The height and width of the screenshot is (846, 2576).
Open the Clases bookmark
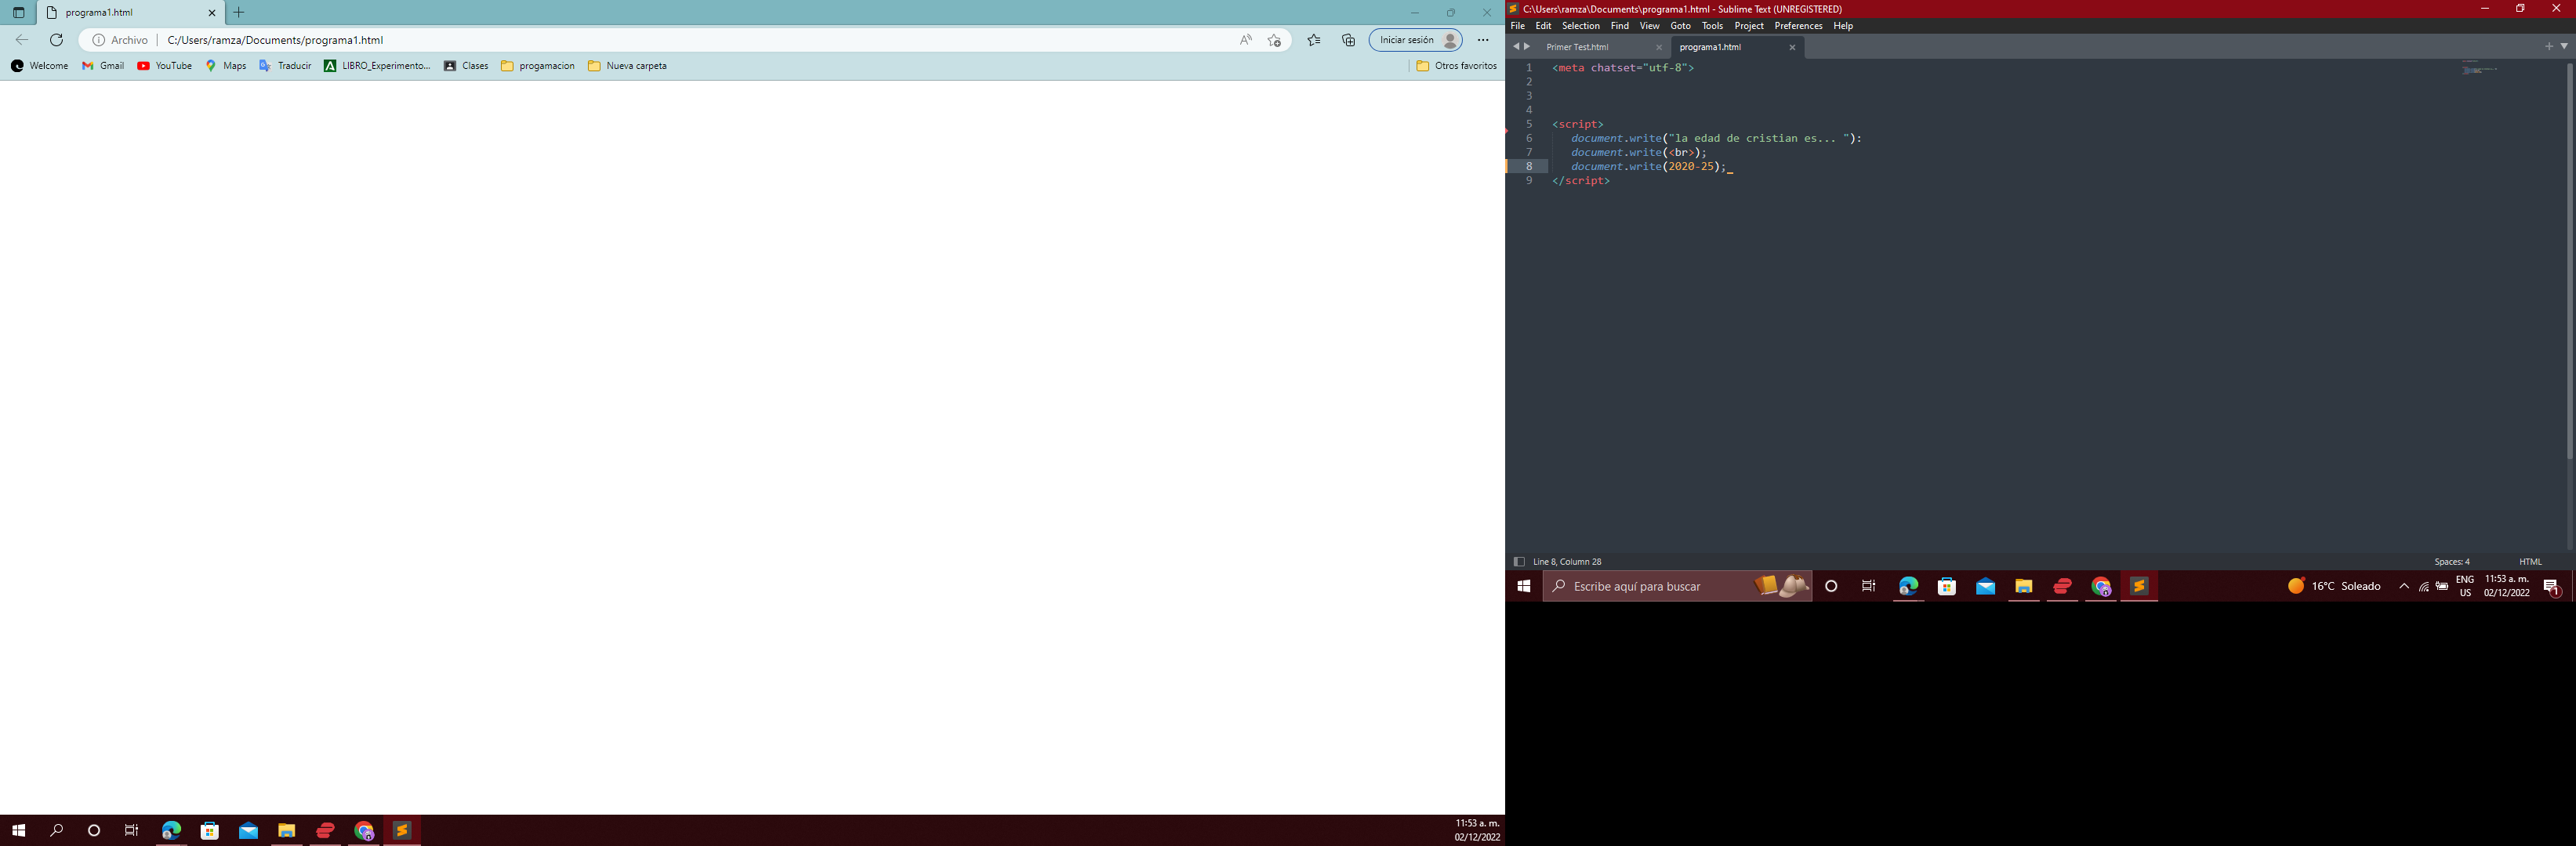tap(466, 66)
